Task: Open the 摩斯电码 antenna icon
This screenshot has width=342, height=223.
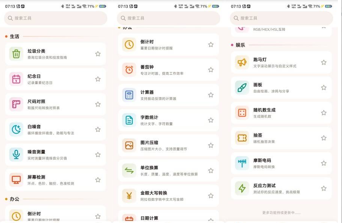Action: 242,163
